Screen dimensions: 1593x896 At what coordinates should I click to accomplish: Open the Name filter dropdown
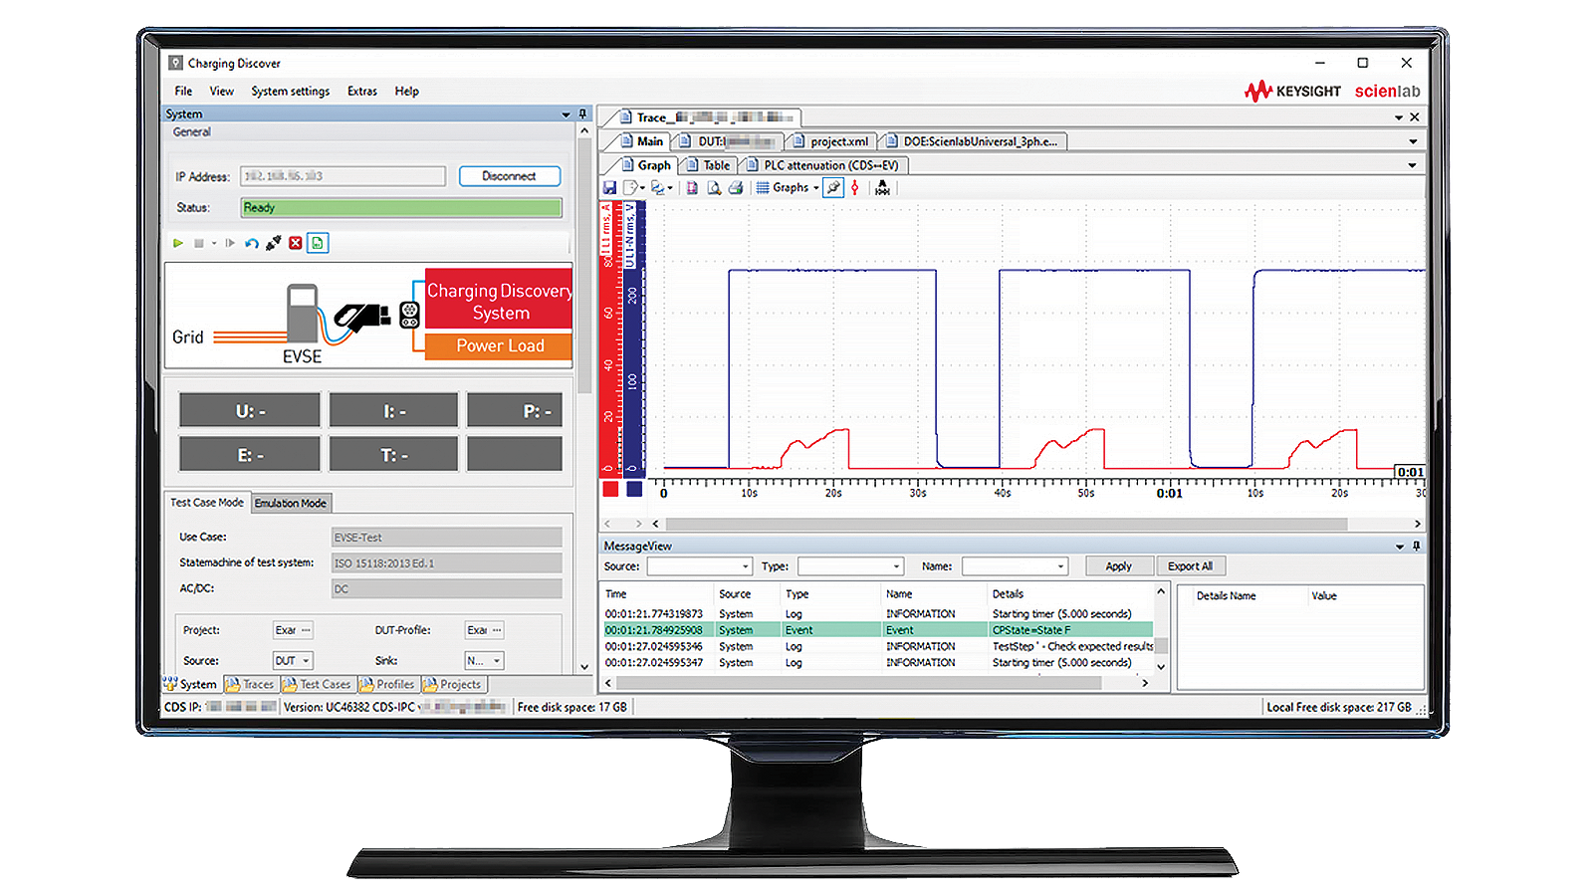[1060, 566]
